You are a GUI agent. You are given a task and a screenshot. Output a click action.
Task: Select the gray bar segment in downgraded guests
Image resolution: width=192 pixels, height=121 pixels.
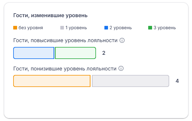130,81
